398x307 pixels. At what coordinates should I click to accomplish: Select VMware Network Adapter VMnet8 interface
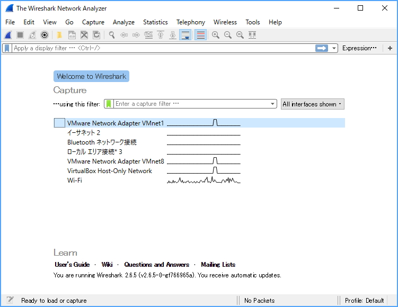click(199, 161)
